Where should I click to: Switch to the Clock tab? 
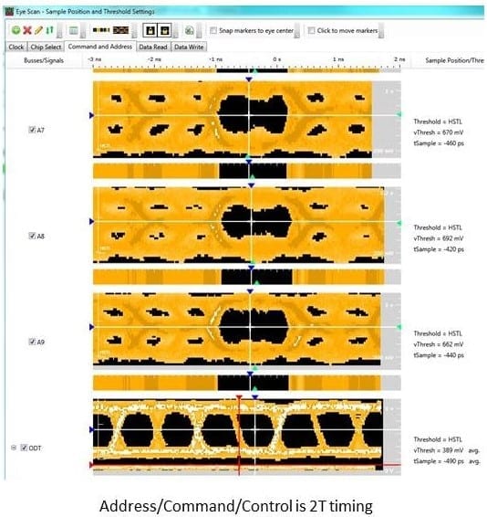[x=16, y=47]
